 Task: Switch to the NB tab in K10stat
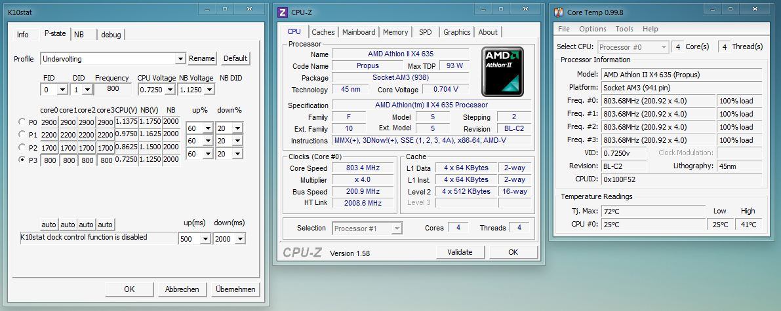click(79, 34)
